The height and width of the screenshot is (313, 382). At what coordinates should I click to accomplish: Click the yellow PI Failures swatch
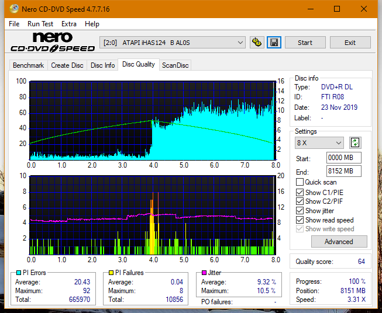click(x=111, y=273)
